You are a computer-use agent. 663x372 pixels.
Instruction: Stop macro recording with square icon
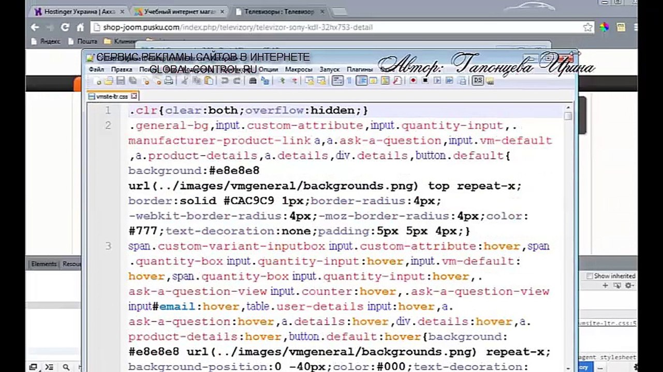[425, 81]
